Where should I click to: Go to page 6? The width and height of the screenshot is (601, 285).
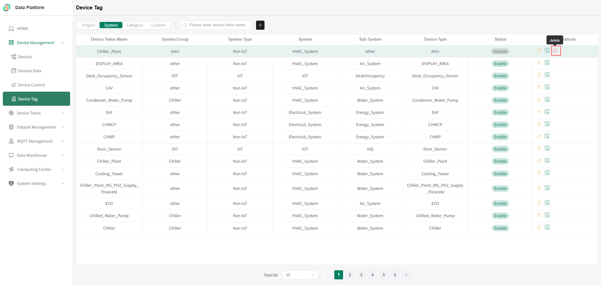395,275
